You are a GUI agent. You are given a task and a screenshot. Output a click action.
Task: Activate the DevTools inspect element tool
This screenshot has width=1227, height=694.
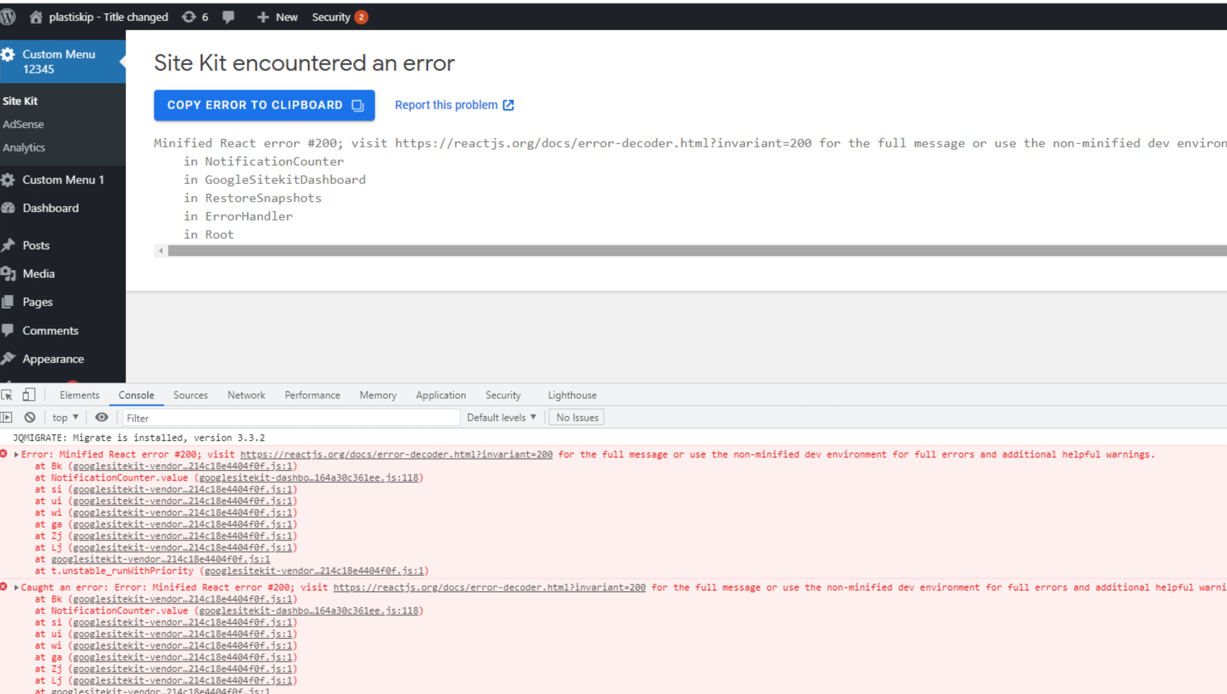[7, 395]
